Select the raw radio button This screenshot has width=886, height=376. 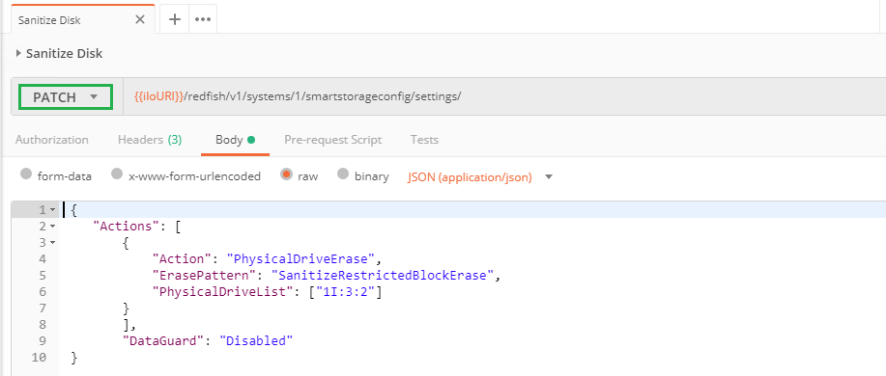[x=287, y=175]
